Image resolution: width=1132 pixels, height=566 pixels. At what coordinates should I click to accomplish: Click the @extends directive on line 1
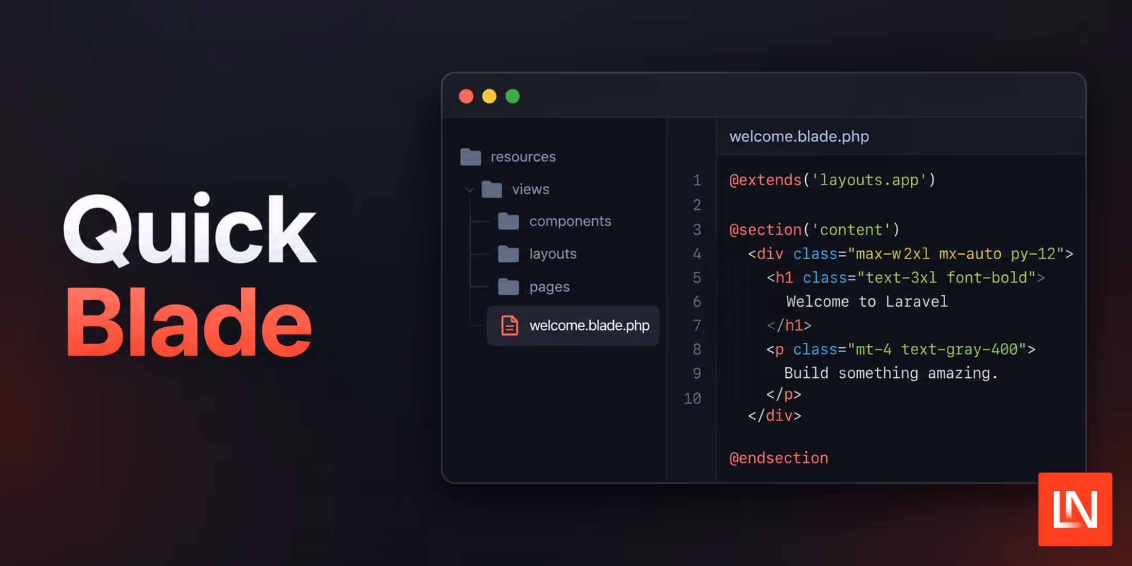[x=766, y=180]
